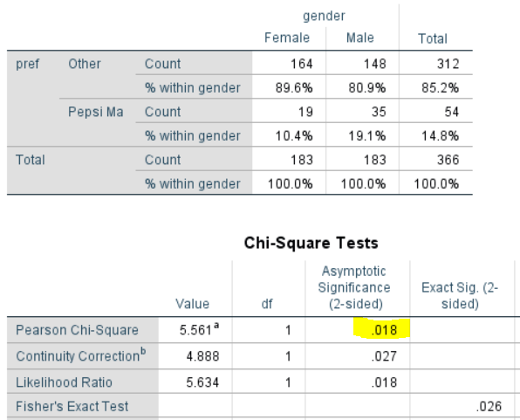The image size is (520, 420).
Task: Click the Male Pepsi Ma count, 35
Action: (x=379, y=112)
